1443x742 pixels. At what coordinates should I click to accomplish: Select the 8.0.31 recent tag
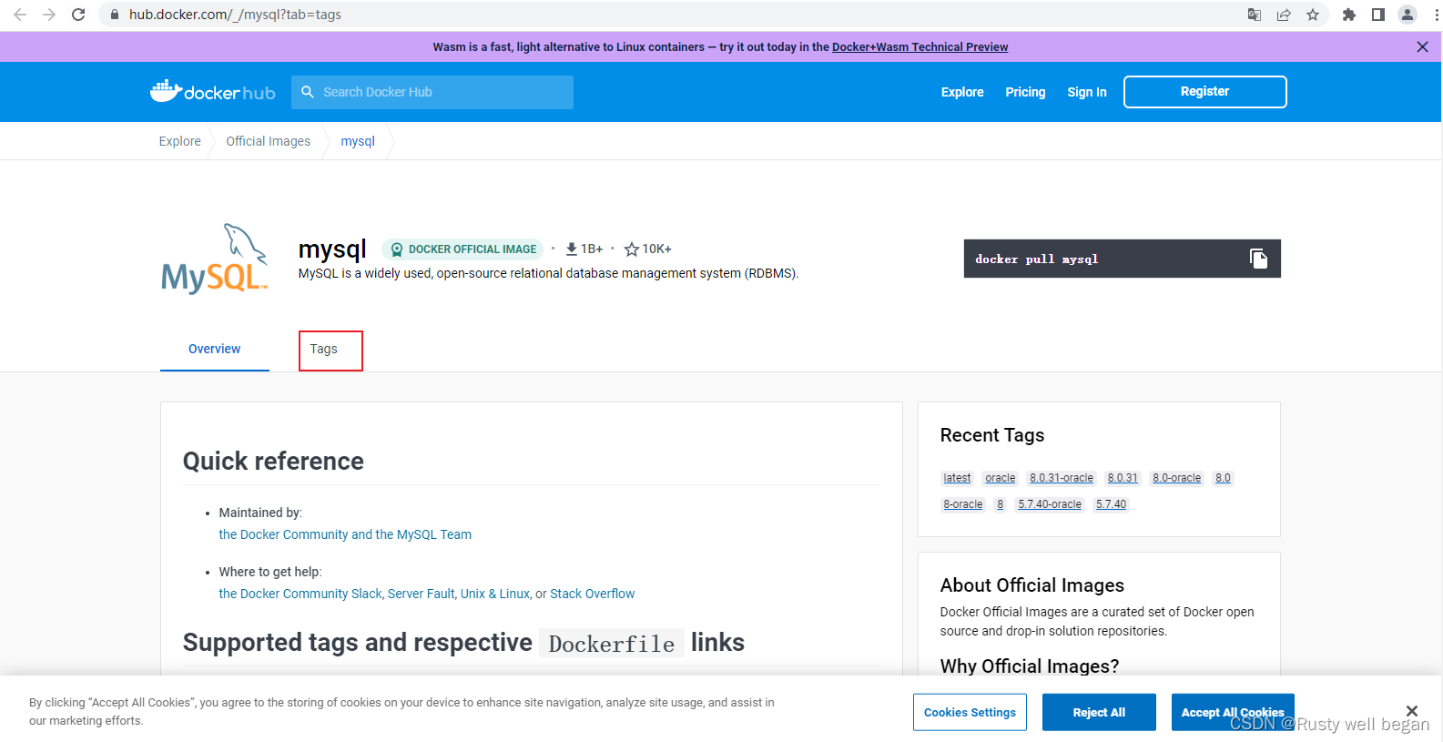(x=1123, y=478)
